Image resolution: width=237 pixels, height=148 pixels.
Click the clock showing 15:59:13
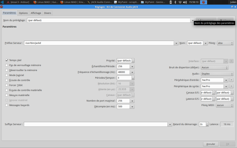click(194, 2)
